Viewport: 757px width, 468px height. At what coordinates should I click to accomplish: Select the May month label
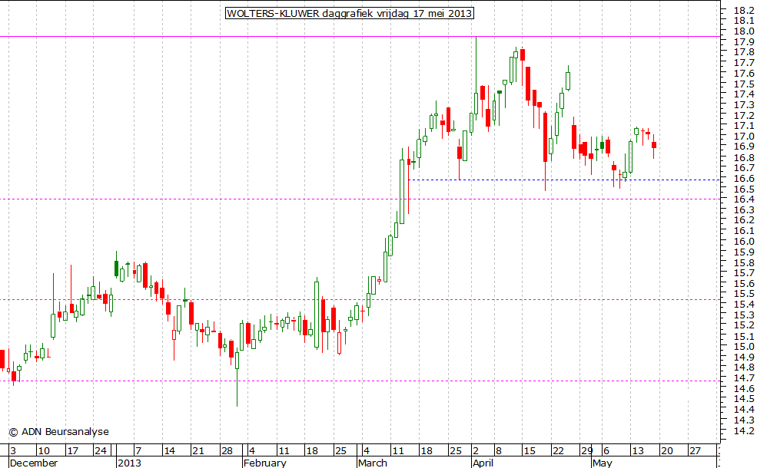[603, 463]
